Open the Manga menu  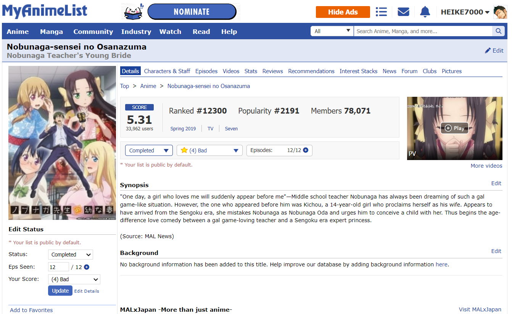pos(52,32)
